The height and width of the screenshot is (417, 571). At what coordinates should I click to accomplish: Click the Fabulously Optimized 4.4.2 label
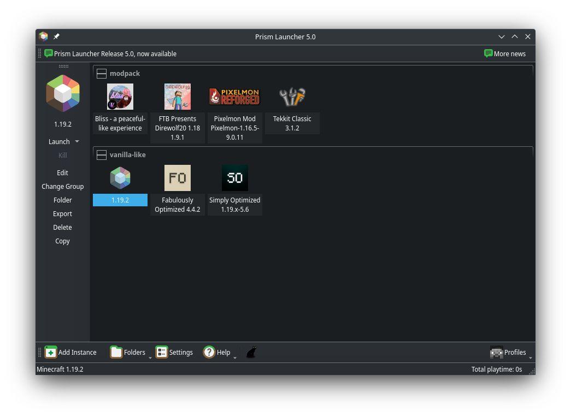pyautogui.click(x=178, y=205)
